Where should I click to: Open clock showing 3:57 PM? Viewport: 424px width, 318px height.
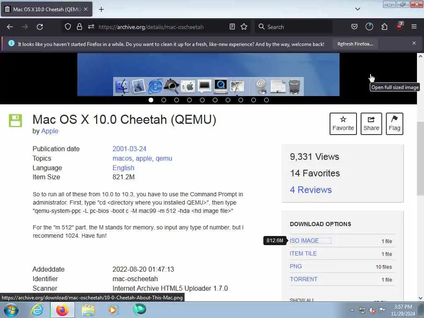pyautogui.click(x=403, y=310)
